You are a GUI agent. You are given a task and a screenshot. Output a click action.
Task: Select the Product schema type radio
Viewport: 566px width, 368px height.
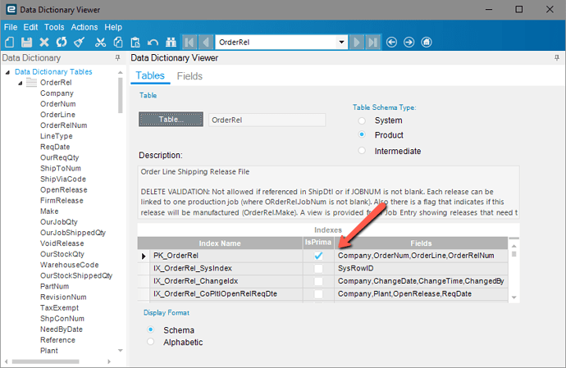pos(362,134)
